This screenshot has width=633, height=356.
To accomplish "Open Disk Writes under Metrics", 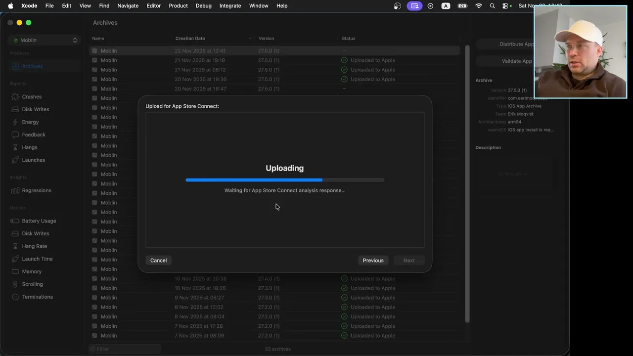I will pyautogui.click(x=35, y=233).
